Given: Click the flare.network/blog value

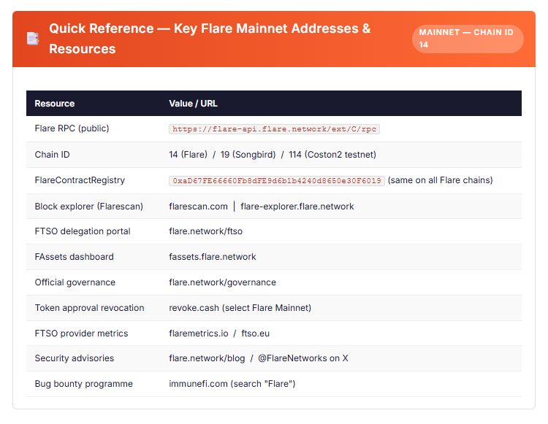Looking at the screenshot, I should click(x=207, y=358).
